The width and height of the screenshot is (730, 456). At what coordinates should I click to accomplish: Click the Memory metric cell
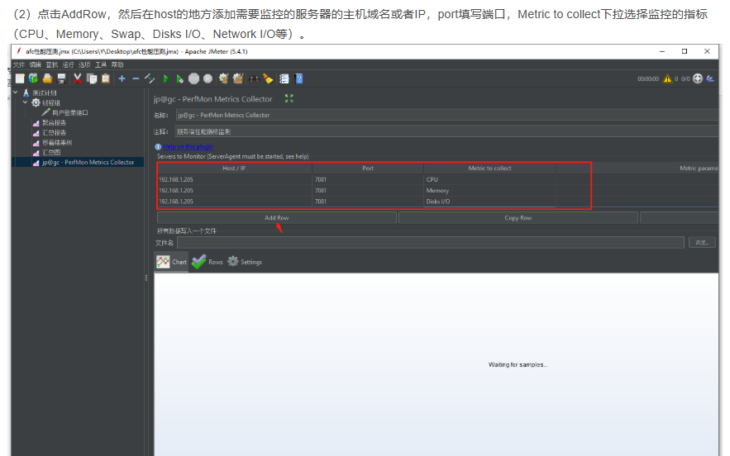pos(489,190)
